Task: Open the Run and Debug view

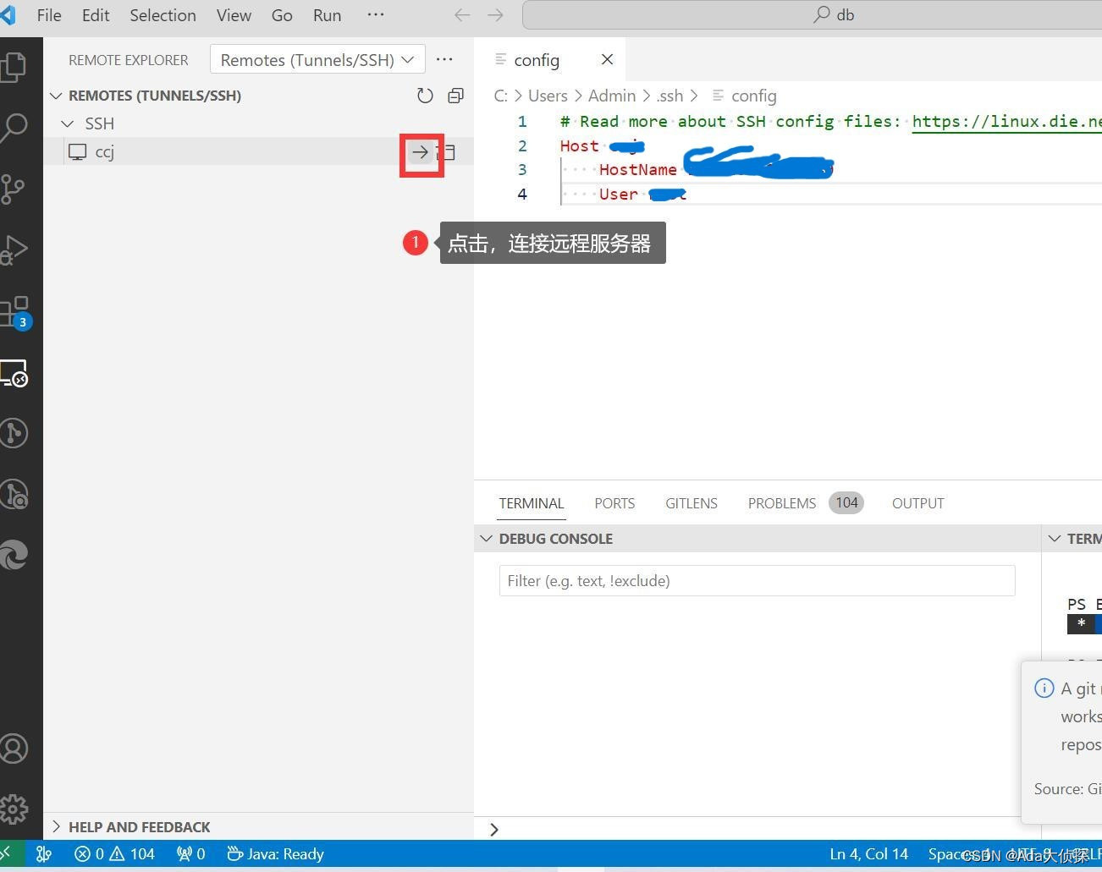Action: [x=13, y=250]
